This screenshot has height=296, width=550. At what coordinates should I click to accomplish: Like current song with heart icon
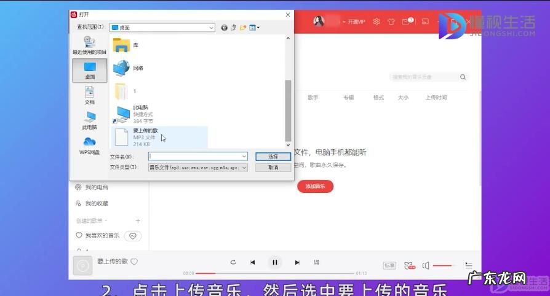tap(134, 262)
